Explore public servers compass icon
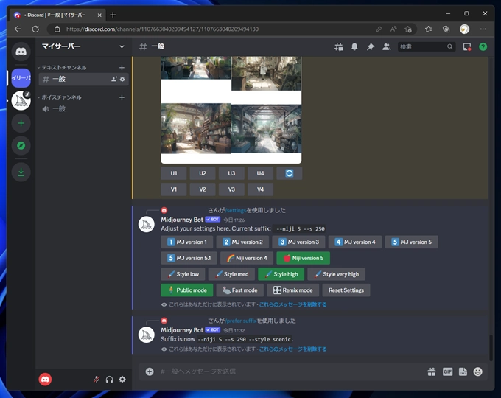501x398 pixels. point(21,145)
